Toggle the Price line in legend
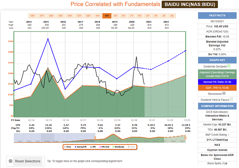 point(68,147)
